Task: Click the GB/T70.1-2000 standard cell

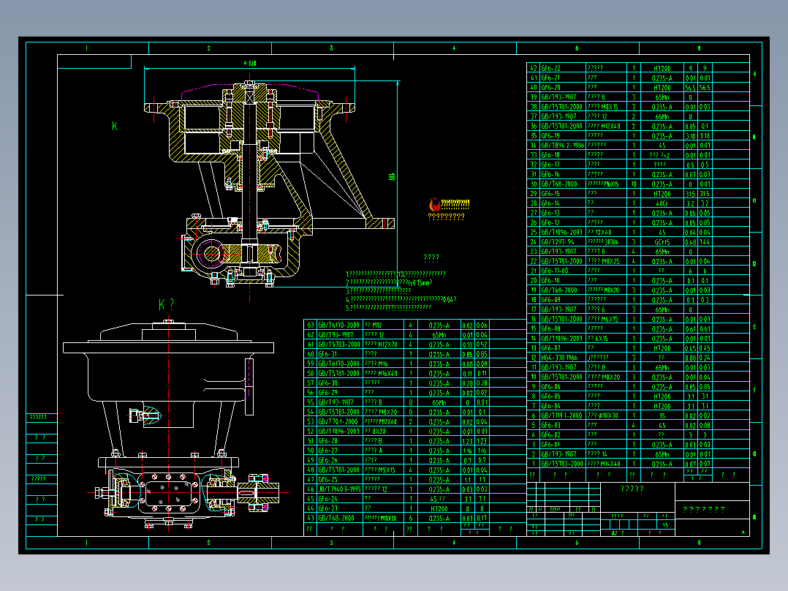Action: click(339, 422)
